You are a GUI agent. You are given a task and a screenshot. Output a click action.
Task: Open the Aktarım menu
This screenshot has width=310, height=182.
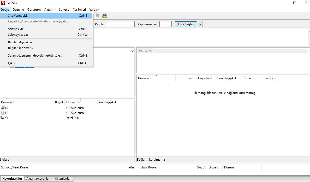[x=50, y=9]
